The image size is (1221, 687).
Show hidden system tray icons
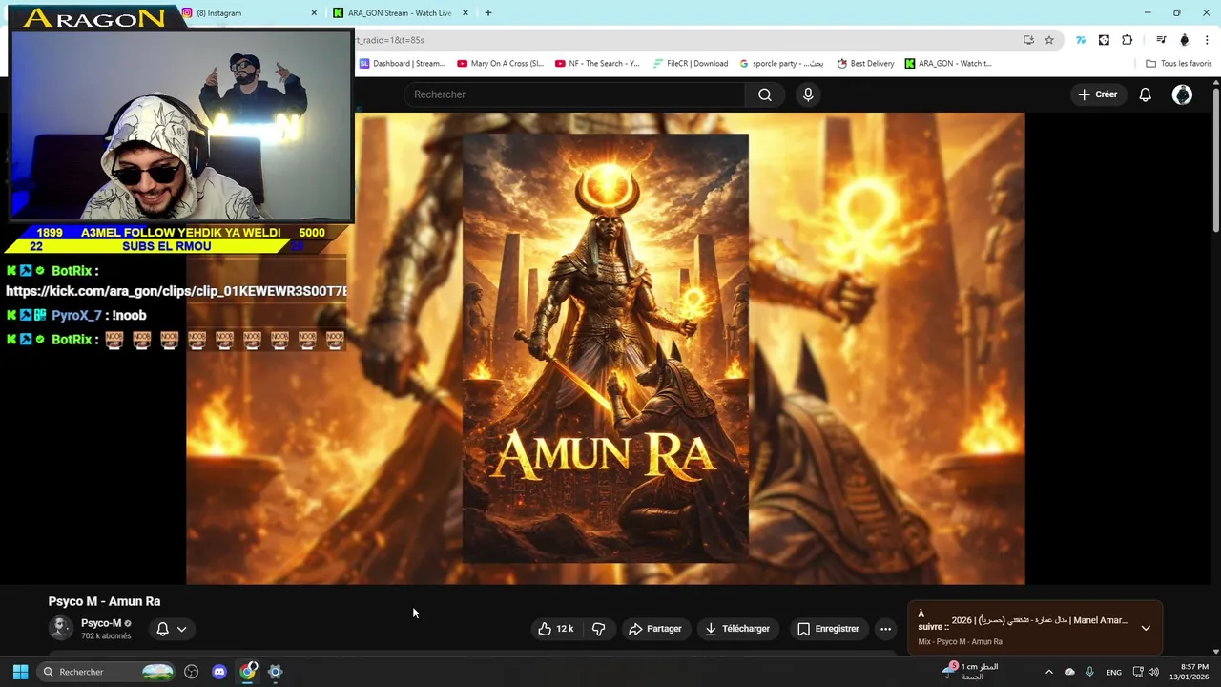tap(1048, 672)
